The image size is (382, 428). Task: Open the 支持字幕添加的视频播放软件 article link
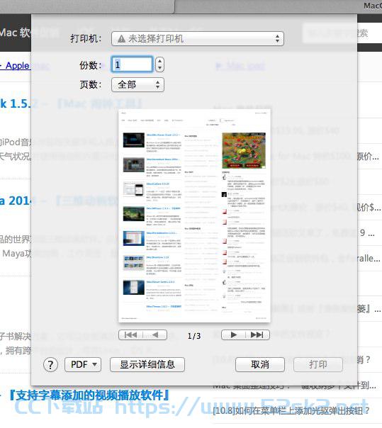click(x=89, y=395)
